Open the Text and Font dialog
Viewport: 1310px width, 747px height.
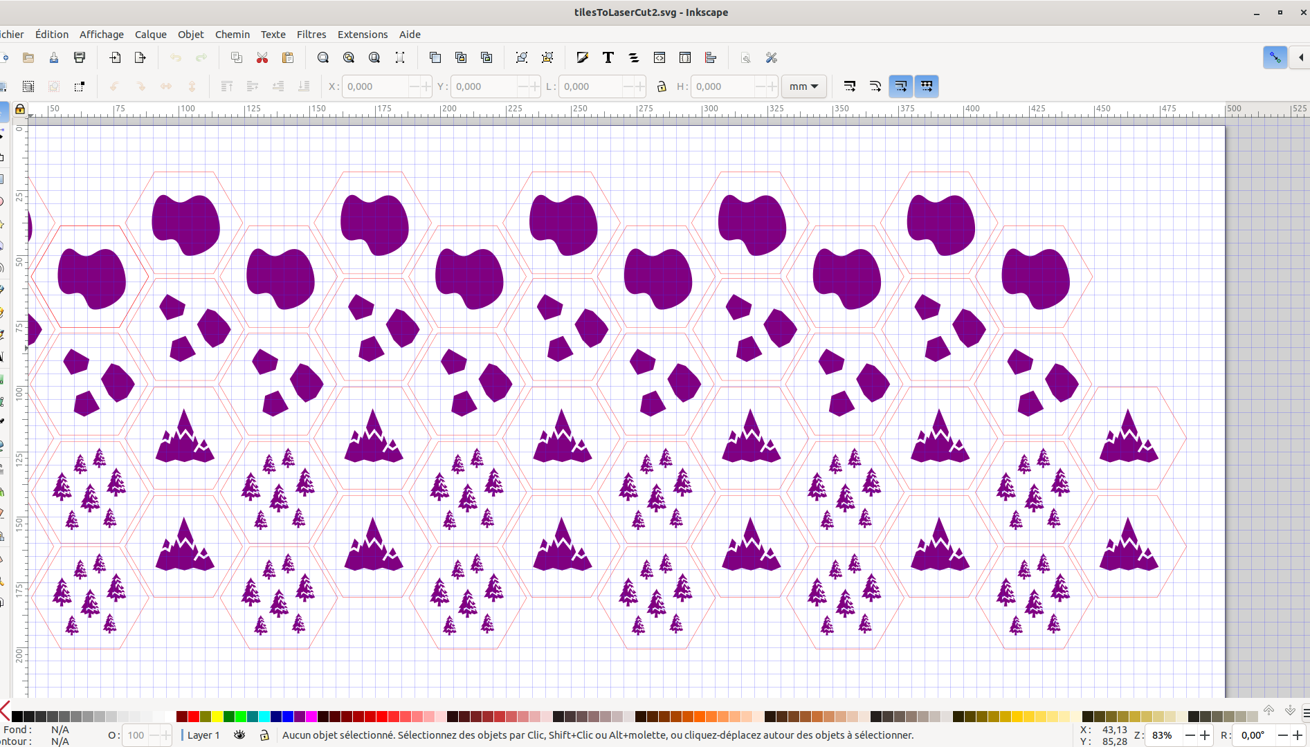[608, 57]
